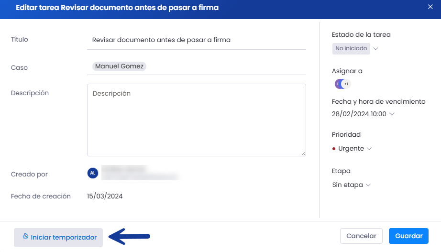Image resolution: width=441 pixels, height=252 pixels.
Task: Click the 28/02/2024 10:00 due date
Action: click(x=359, y=114)
